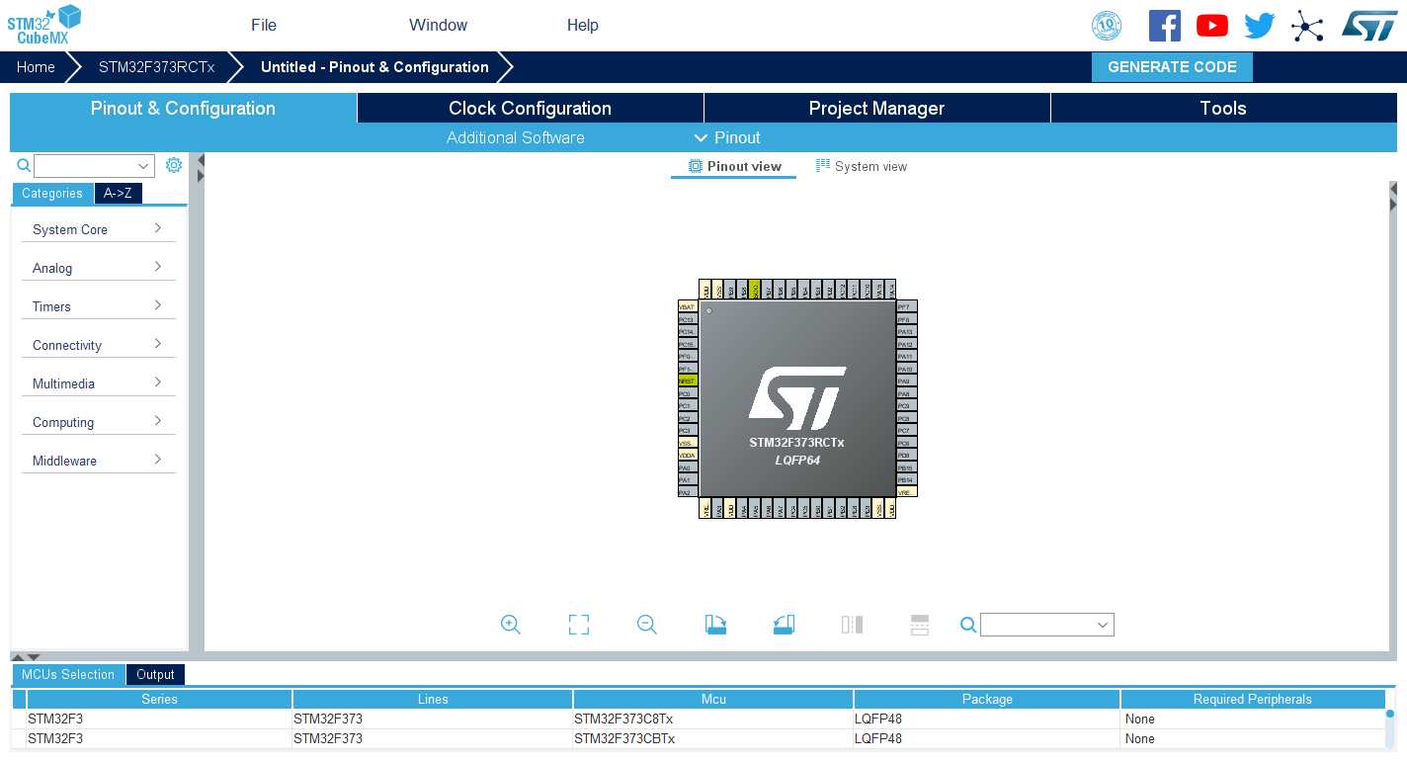Open the MCUs Selection tab
Screen dimensions: 1407x762
pos(68,674)
